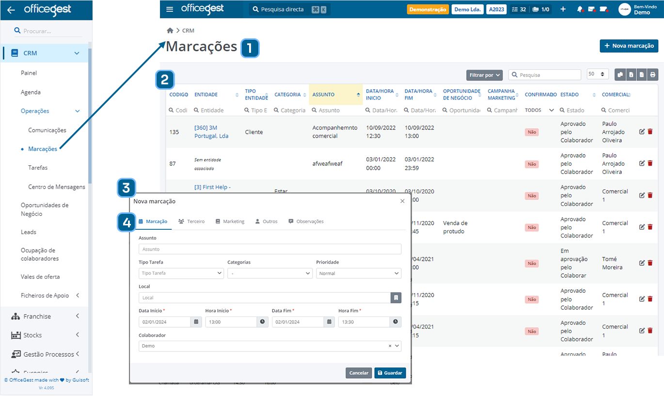Open Hora Fim clock picker
This screenshot has width=664, height=396.
tap(395, 321)
